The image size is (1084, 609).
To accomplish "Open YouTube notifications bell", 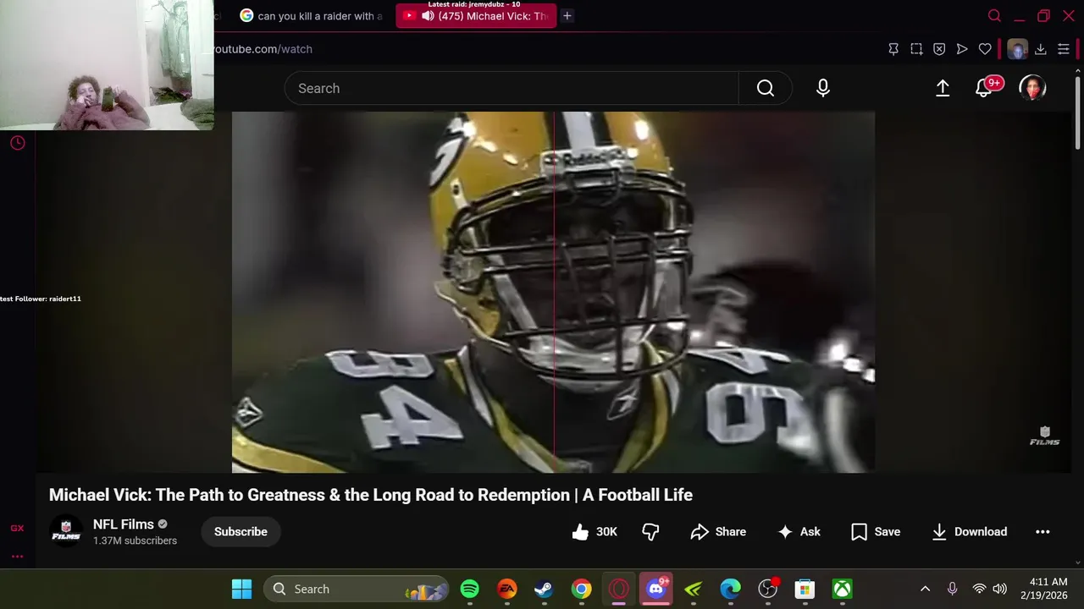I will tap(984, 88).
